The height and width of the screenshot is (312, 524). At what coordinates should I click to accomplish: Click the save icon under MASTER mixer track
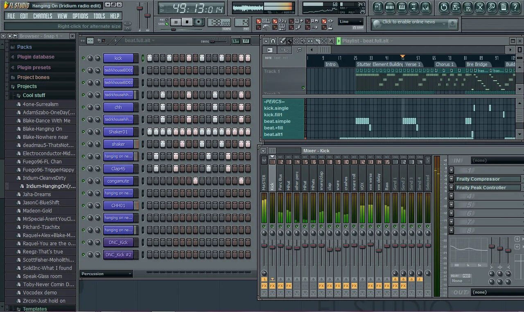pos(264,293)
